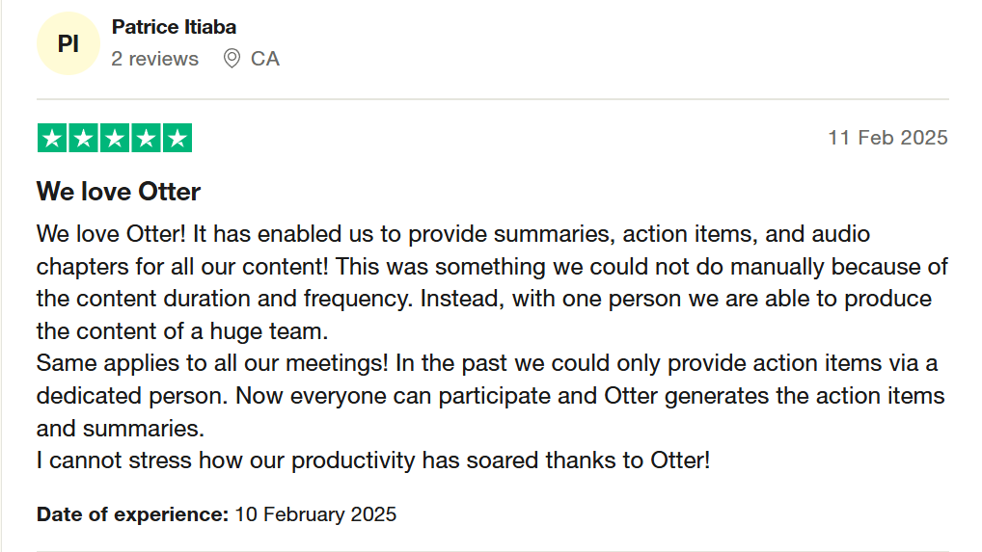Viewport: 982px width, 552px height.
Task: Click the line starting "dedicated person. Now everyone"
Action: click(x=490, y=396)
